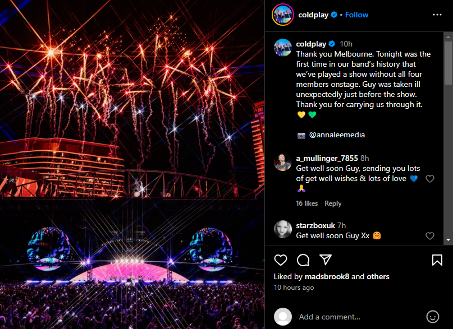Click the Add a comment field

(359, 316)
